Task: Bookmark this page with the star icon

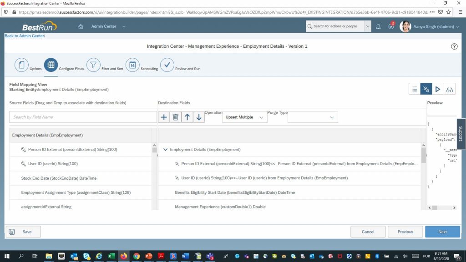Action: [x=448, y=12]
